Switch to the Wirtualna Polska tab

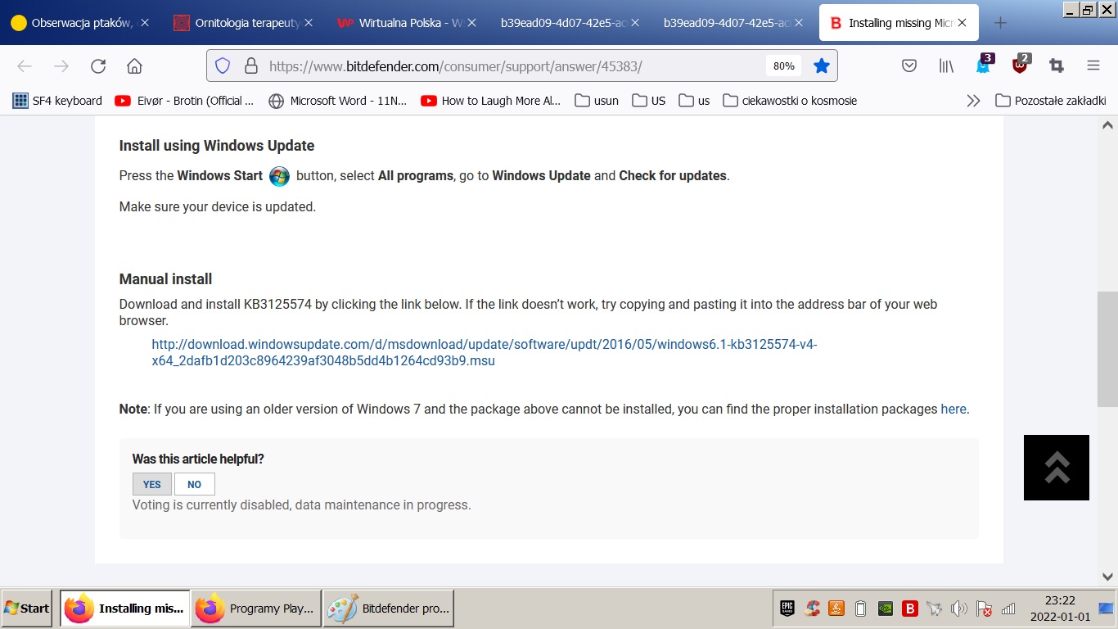tap(401, 23)
